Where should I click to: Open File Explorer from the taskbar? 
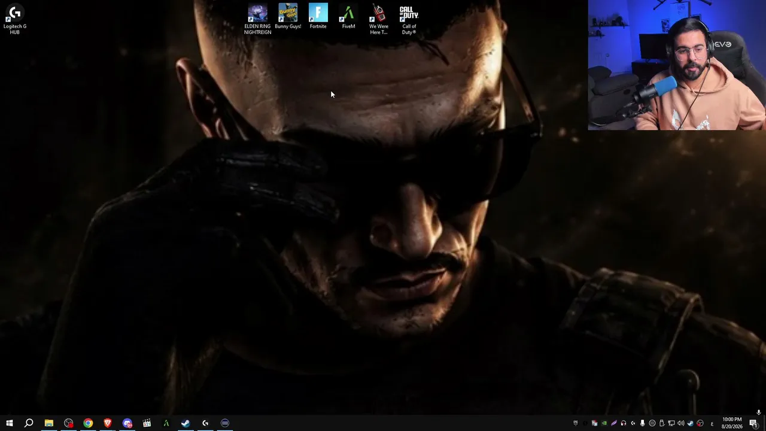(48, 423)
